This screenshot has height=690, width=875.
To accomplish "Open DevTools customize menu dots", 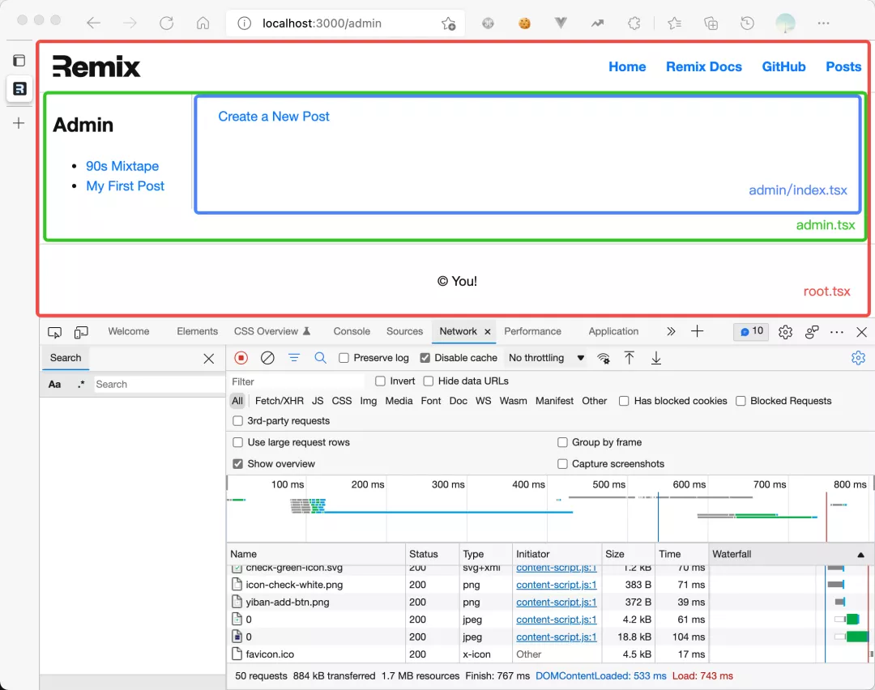I will (836, 332).
